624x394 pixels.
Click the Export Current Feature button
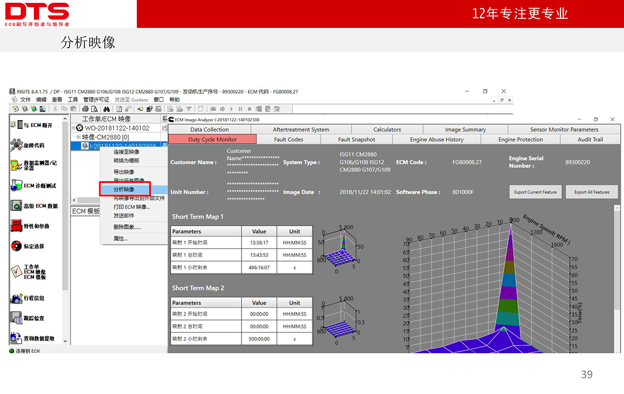(x=535, y=192)
